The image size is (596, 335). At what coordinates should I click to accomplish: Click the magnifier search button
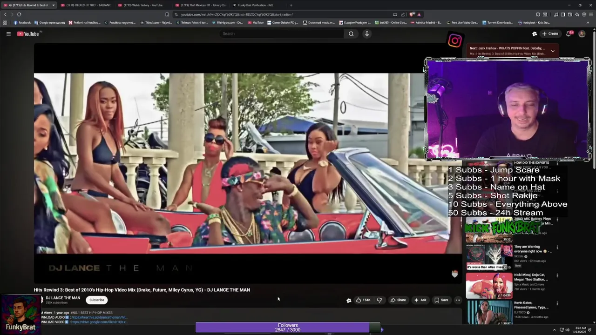(351, 33)
